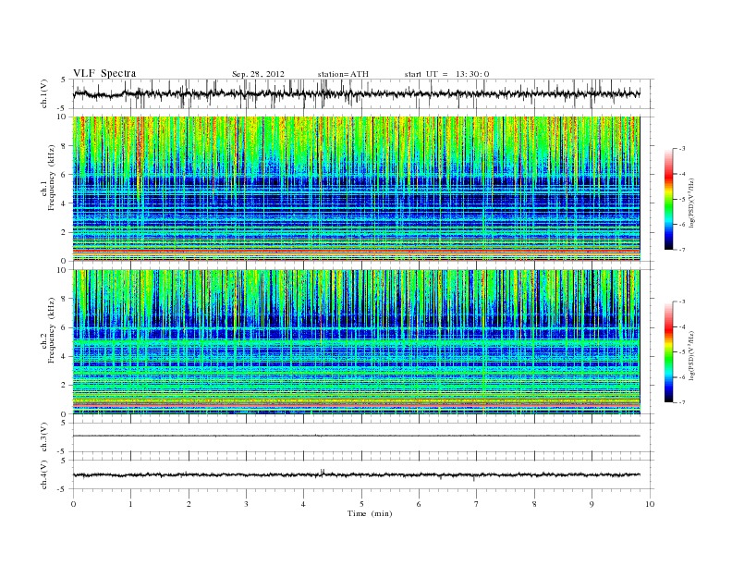Viewport: 732px width, 566px height.
Task: Click the ch.2 color bar 'log(PSD)(V²/Hz)' label
Action: (691, 355)
